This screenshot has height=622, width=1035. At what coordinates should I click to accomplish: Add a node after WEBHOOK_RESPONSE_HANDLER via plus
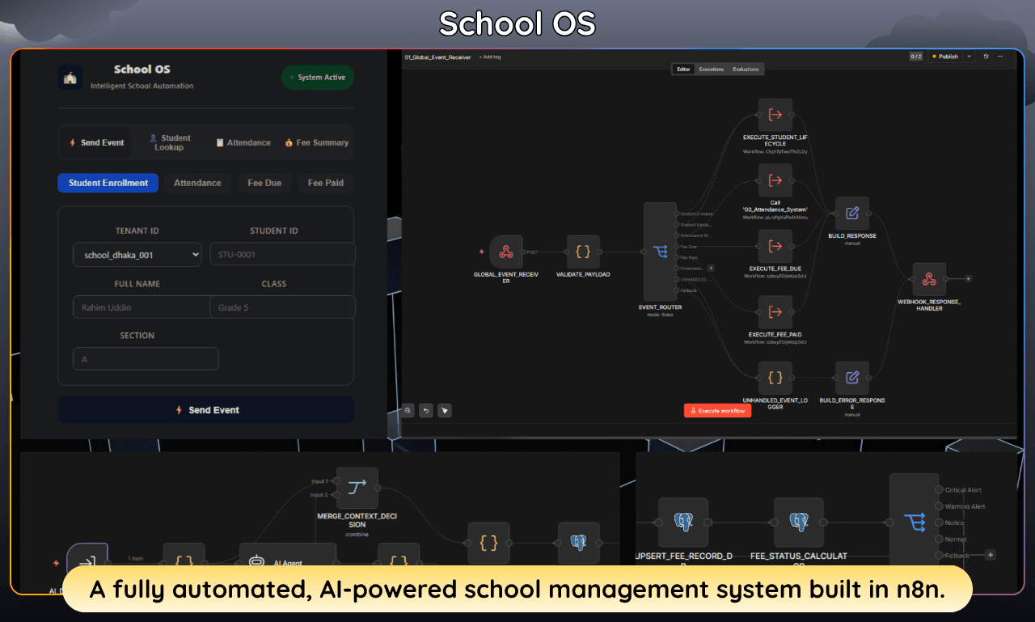pyautogui.click(x=969, y=279)
